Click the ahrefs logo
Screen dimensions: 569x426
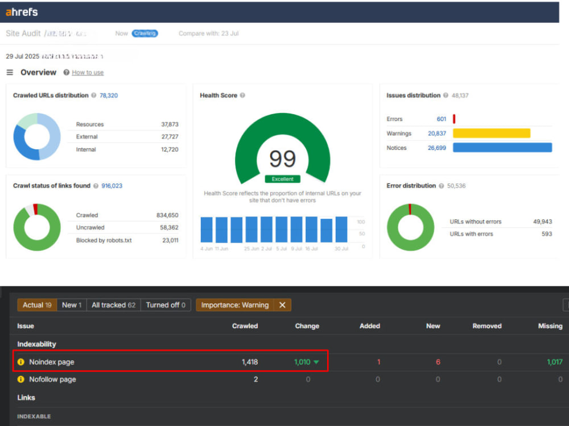click(x=22, y=12)
